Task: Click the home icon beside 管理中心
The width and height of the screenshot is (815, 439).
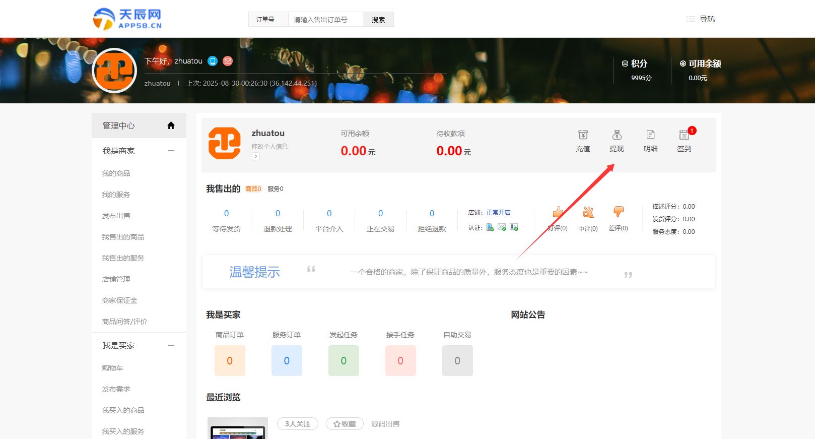Action: pos(171,126)
